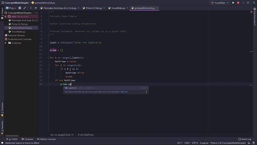
Task: Click the lock read-only toggle icon in status bar
Action: 249,143
